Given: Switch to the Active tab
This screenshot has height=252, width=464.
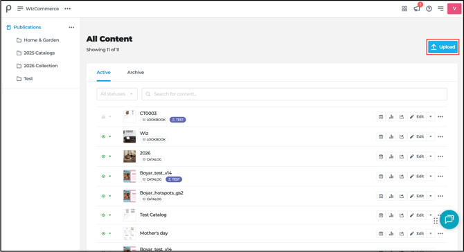Looking at the screenshot, I should (104, 73).
